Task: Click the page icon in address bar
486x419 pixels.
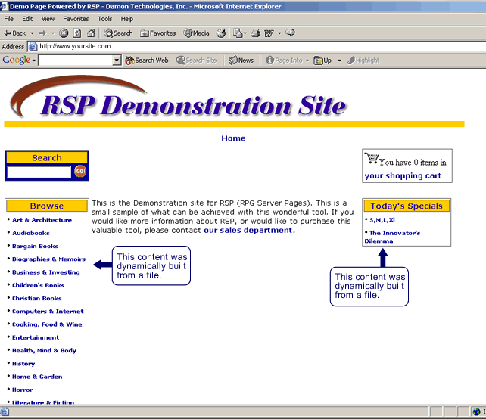Action: point(33,46)
